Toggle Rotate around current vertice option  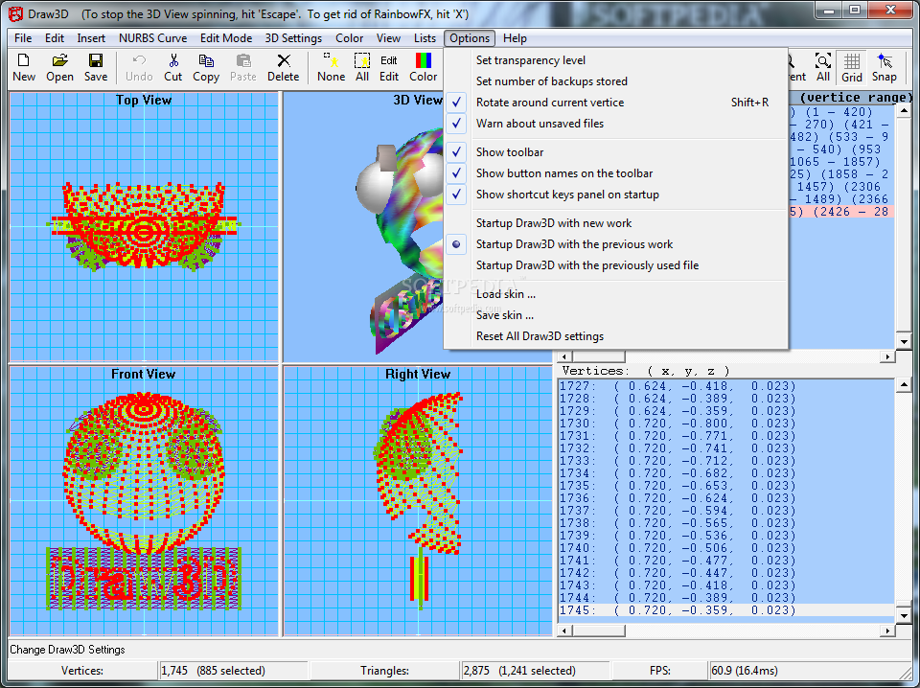pos(616,103)
